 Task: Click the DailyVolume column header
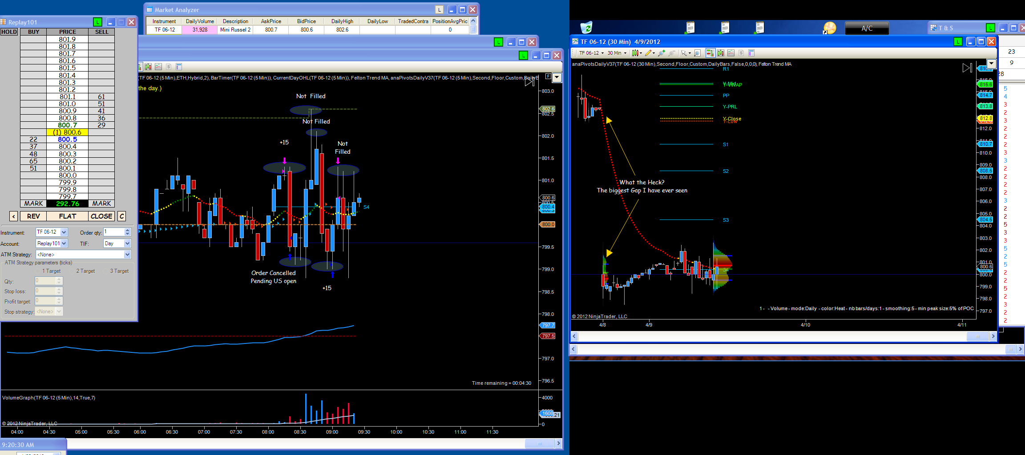[x=200, y=21]
